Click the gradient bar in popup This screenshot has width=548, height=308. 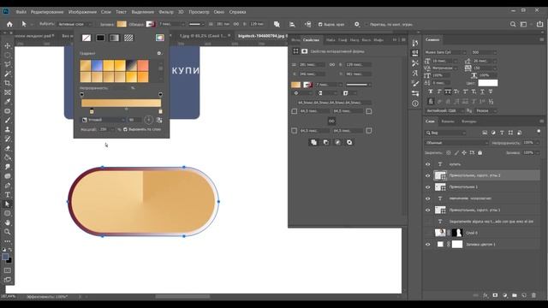(122, 103)
